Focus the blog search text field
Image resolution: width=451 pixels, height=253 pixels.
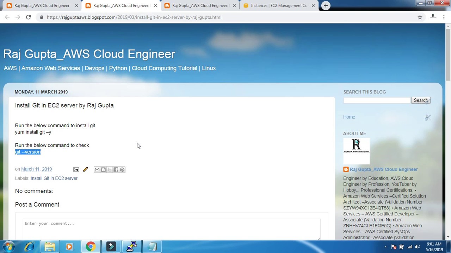click(377, 100)
